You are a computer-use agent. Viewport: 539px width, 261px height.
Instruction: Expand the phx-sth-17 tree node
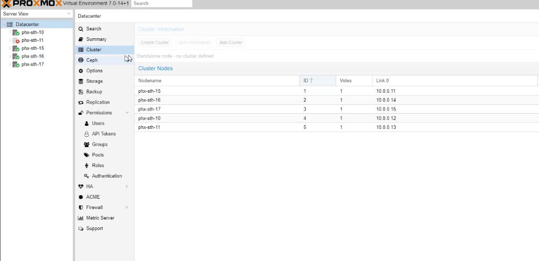10,64
